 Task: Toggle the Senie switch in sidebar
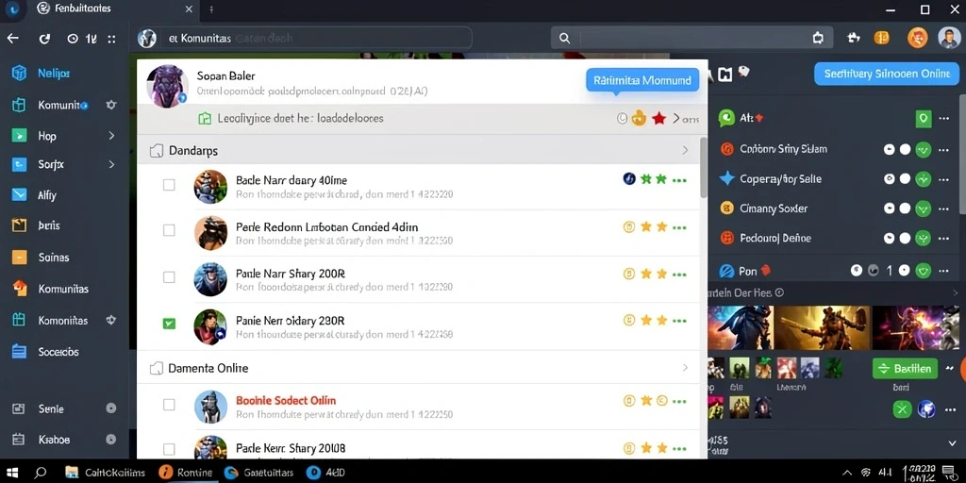[111, 408]
